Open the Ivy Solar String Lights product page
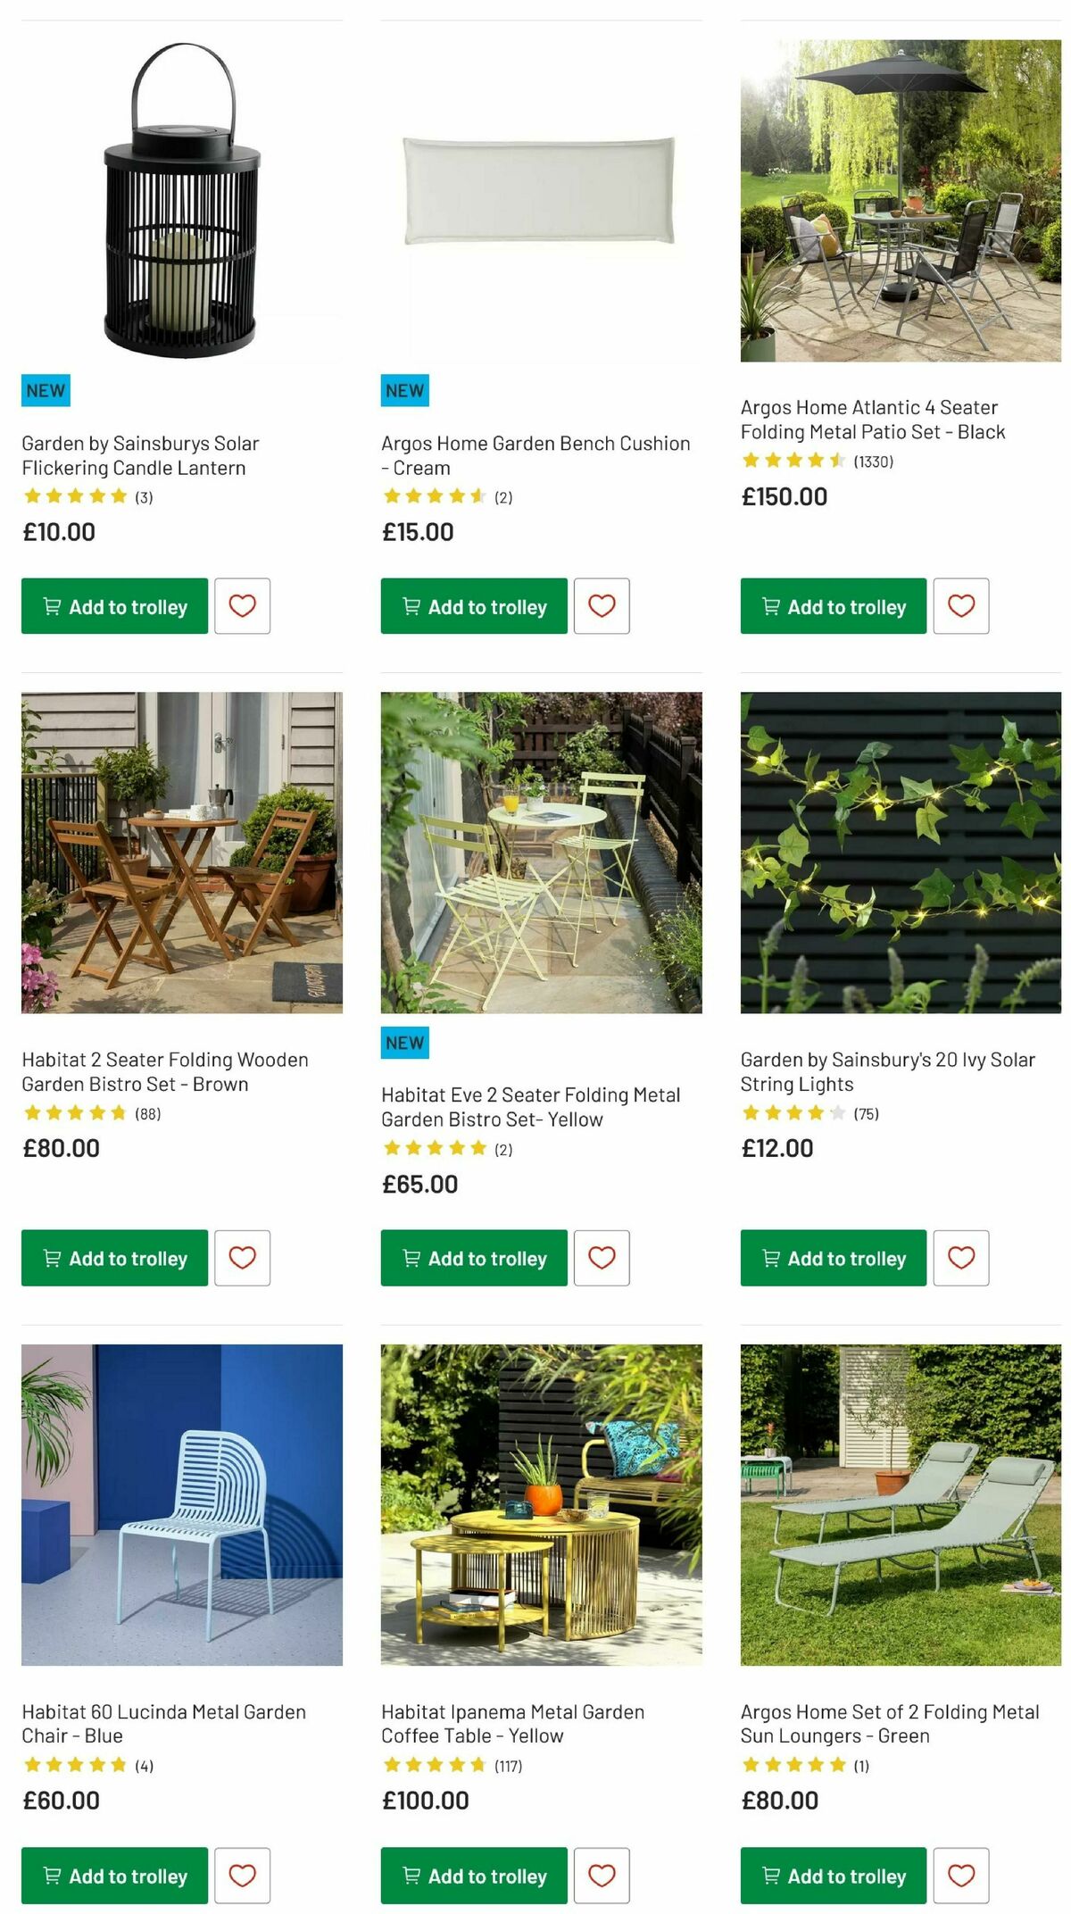The height and width of the screenshot is (1914, 1071). tap(887, 1071)
